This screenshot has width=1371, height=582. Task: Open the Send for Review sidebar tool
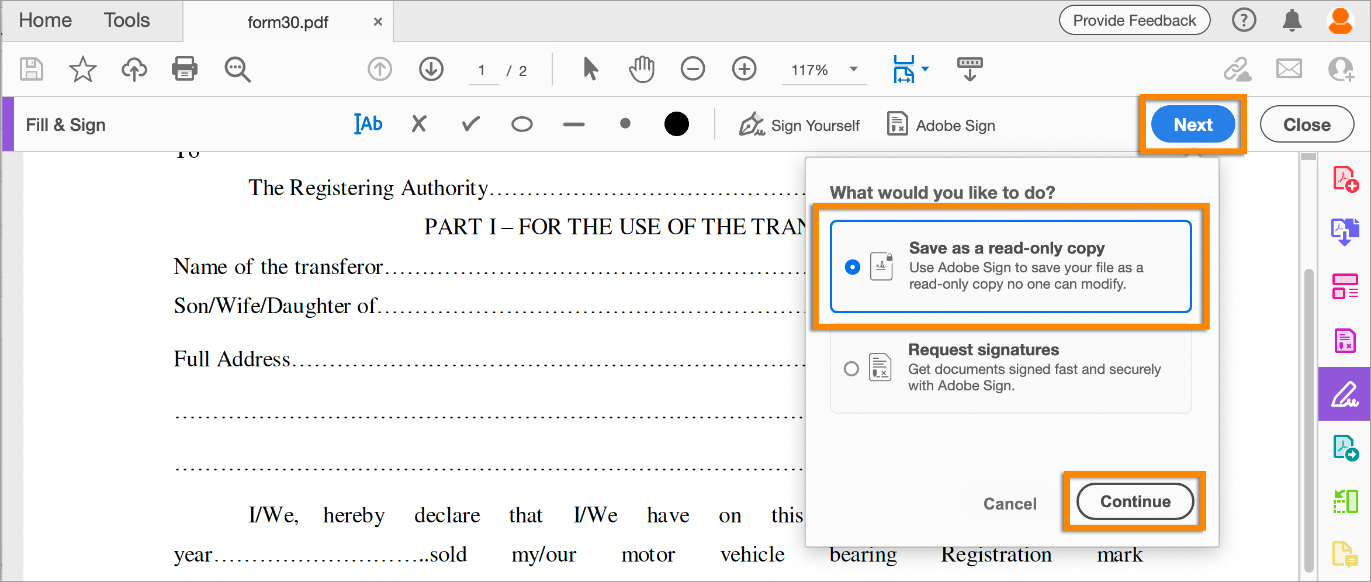tap(1346, 448)
